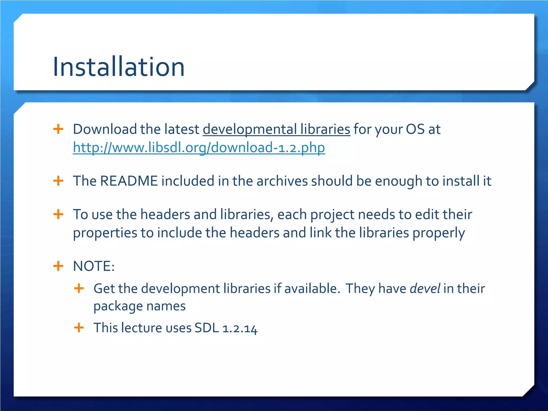Viewport: 548px width, 411px height.
Task: Click the text 'package names'
Action: [139, 306]
